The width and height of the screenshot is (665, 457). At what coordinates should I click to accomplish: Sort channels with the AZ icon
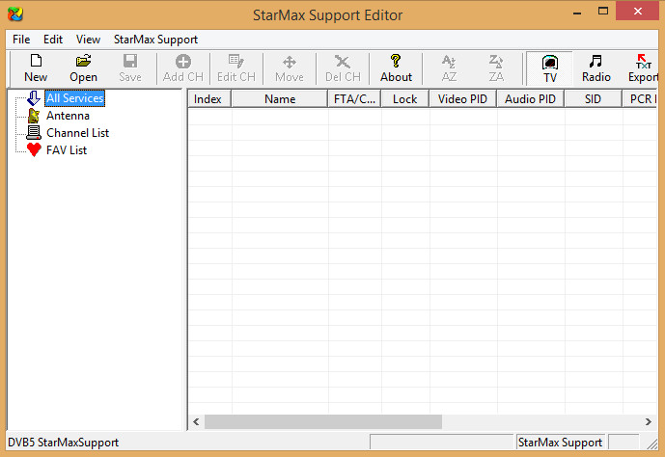[x=449, y=62]
